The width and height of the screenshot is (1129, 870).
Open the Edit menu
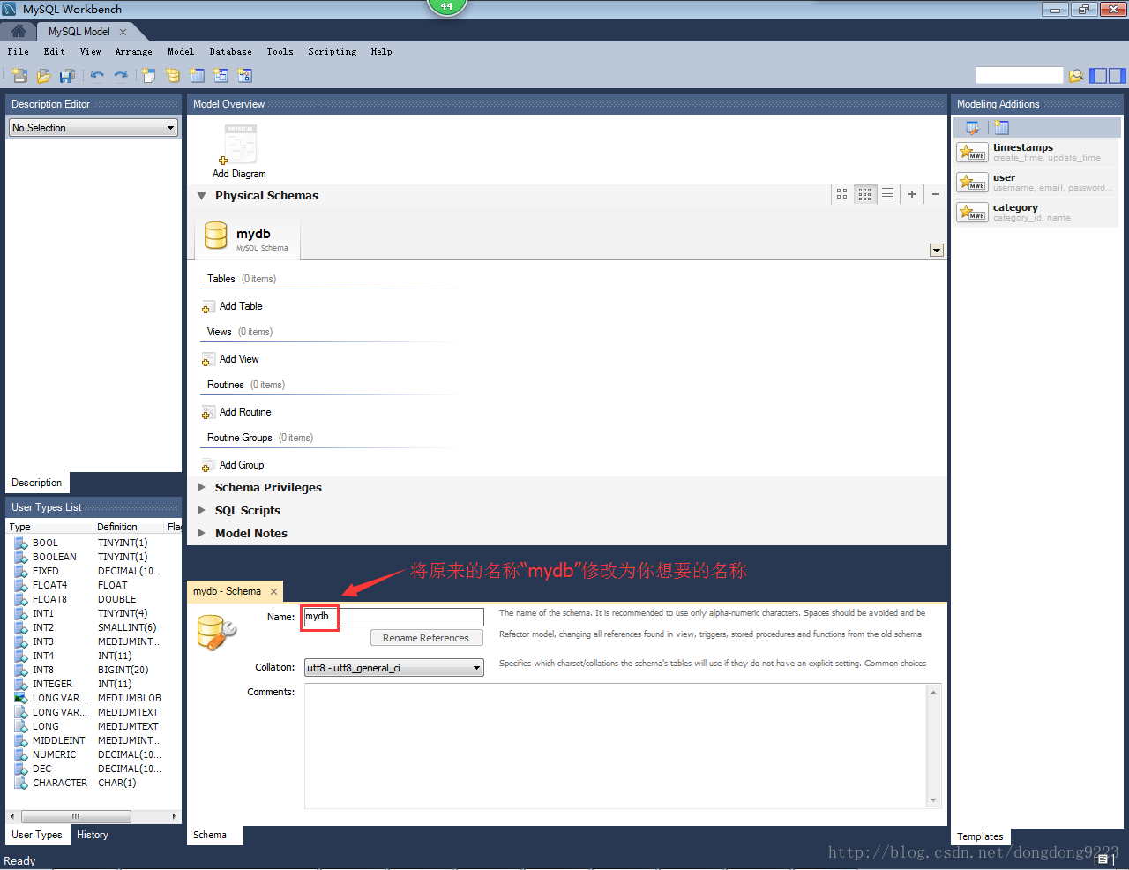[54, 51]
